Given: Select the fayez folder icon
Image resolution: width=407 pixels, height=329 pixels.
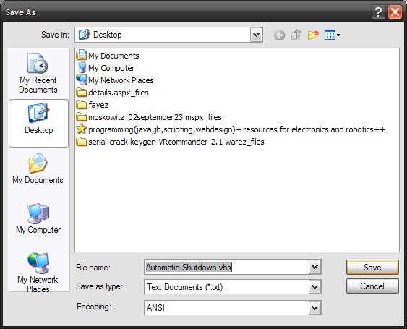Looking at the screenshot, I should coord(82,105).
